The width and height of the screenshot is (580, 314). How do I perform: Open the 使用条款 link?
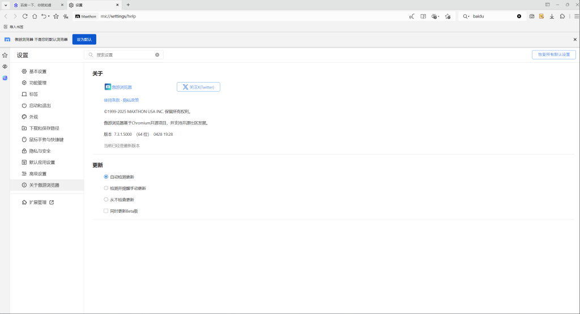coord(112,100)
